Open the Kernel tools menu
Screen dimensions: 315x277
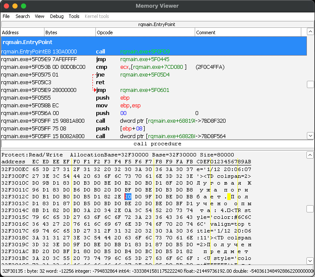(x=97, y=16)
